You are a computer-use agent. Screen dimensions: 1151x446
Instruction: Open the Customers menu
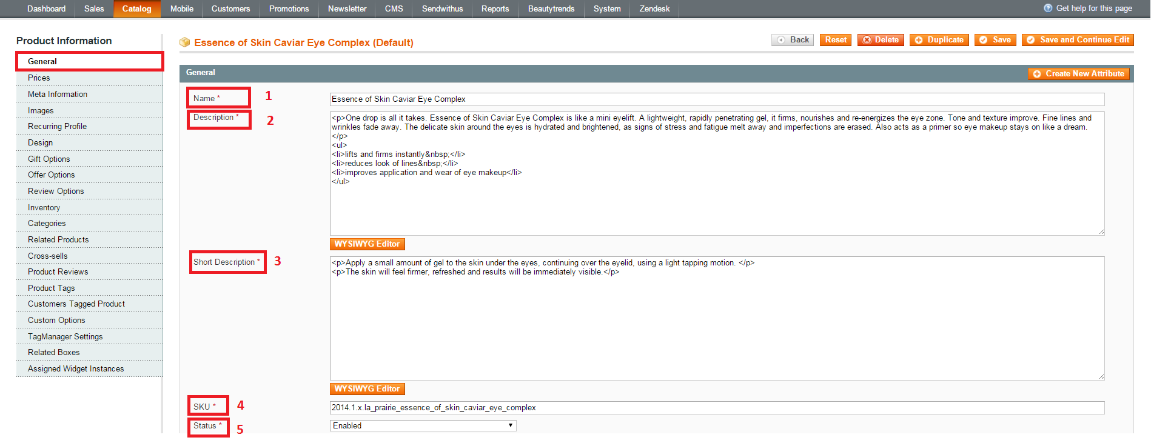tap(230, 8)
